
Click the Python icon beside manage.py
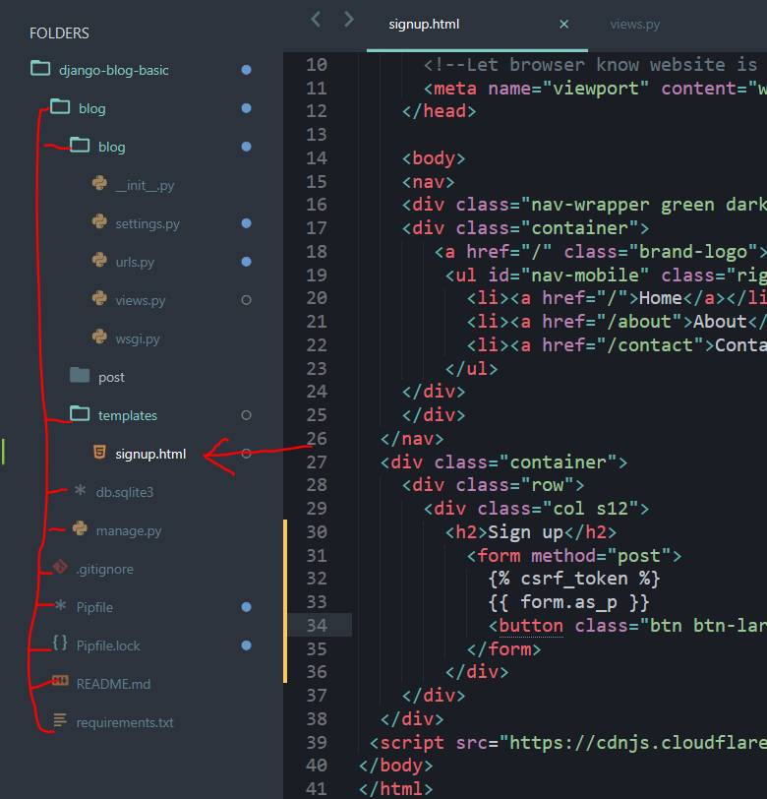point(80,529)
